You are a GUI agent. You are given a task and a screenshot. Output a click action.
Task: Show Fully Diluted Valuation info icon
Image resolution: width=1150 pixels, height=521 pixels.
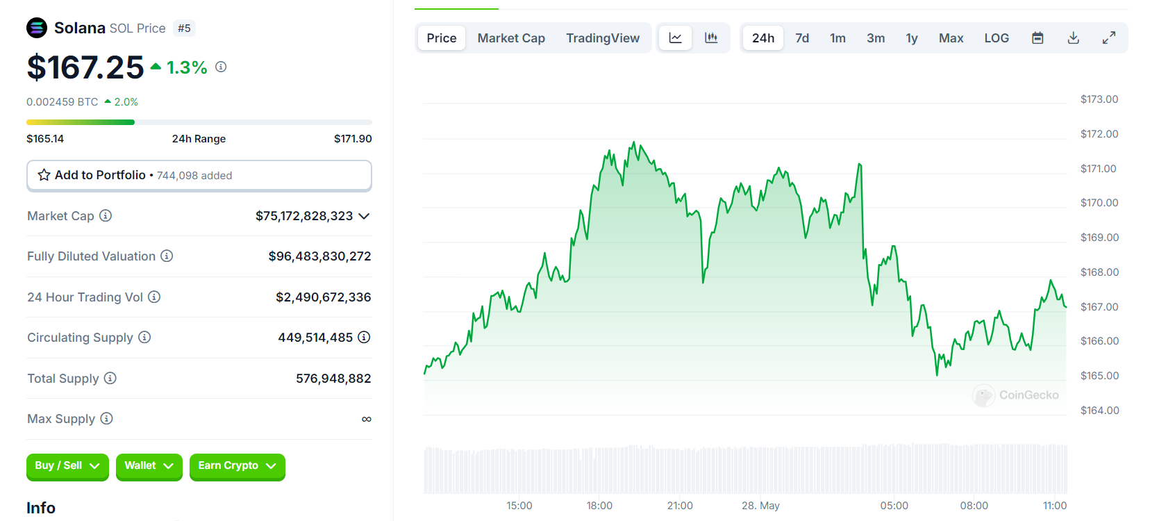167,256
